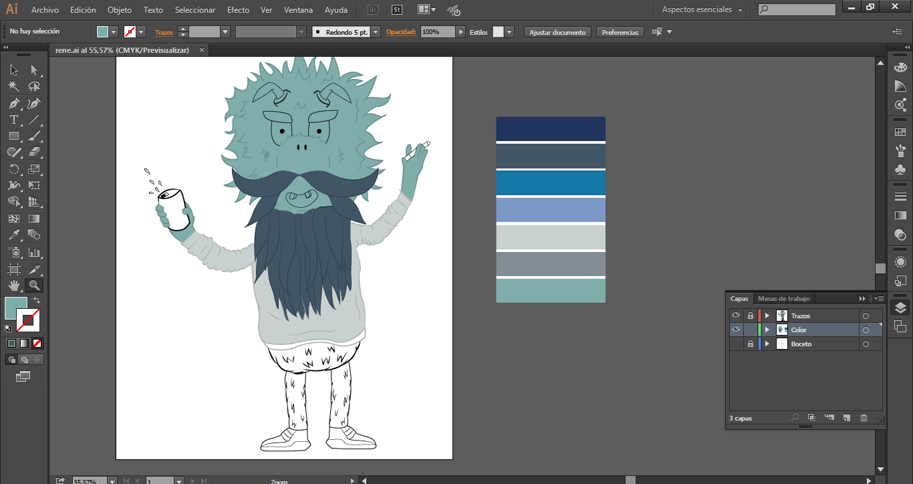Screen dimensions: 913x484
Task: Click the dark navy palette swatch
Action: (550, 128)
